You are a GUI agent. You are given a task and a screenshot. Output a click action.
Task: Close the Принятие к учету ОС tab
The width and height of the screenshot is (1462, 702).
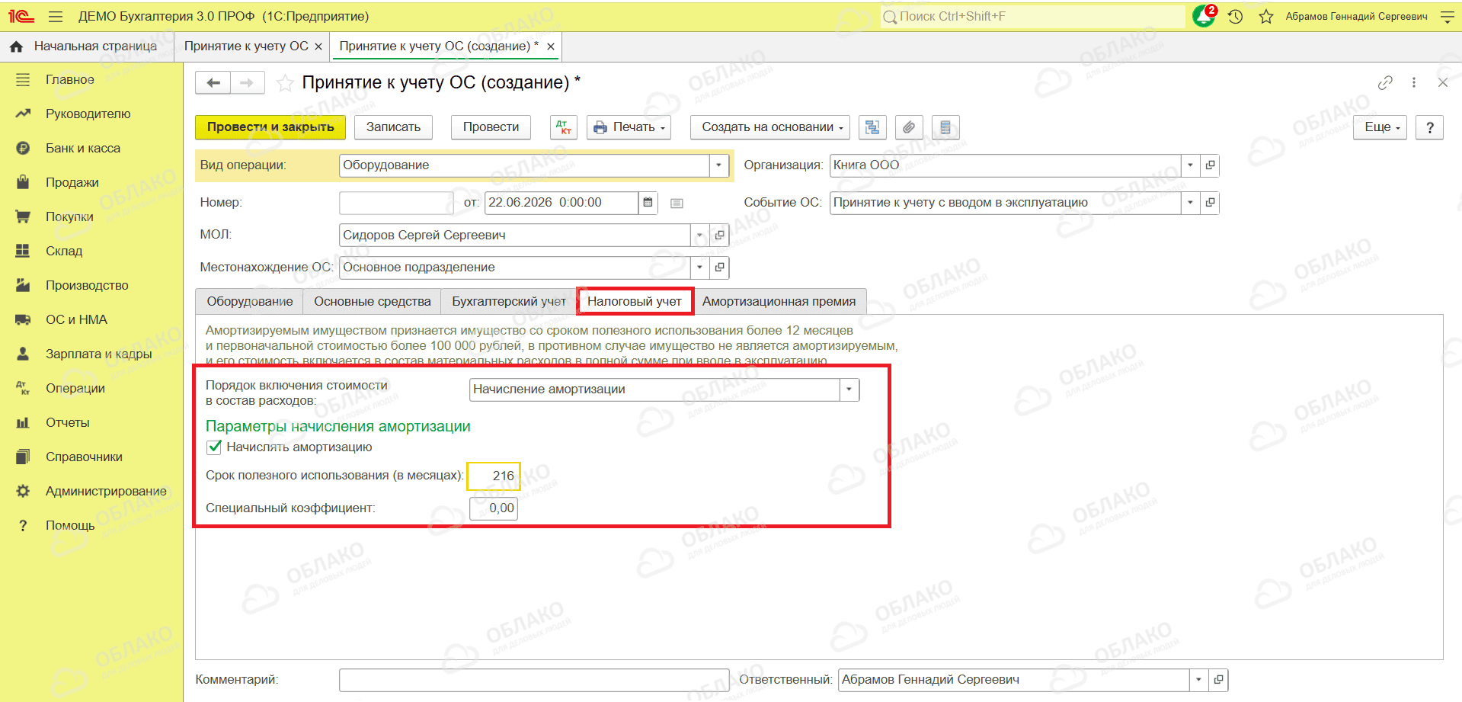pyautogui.click(x=318, y=46)
